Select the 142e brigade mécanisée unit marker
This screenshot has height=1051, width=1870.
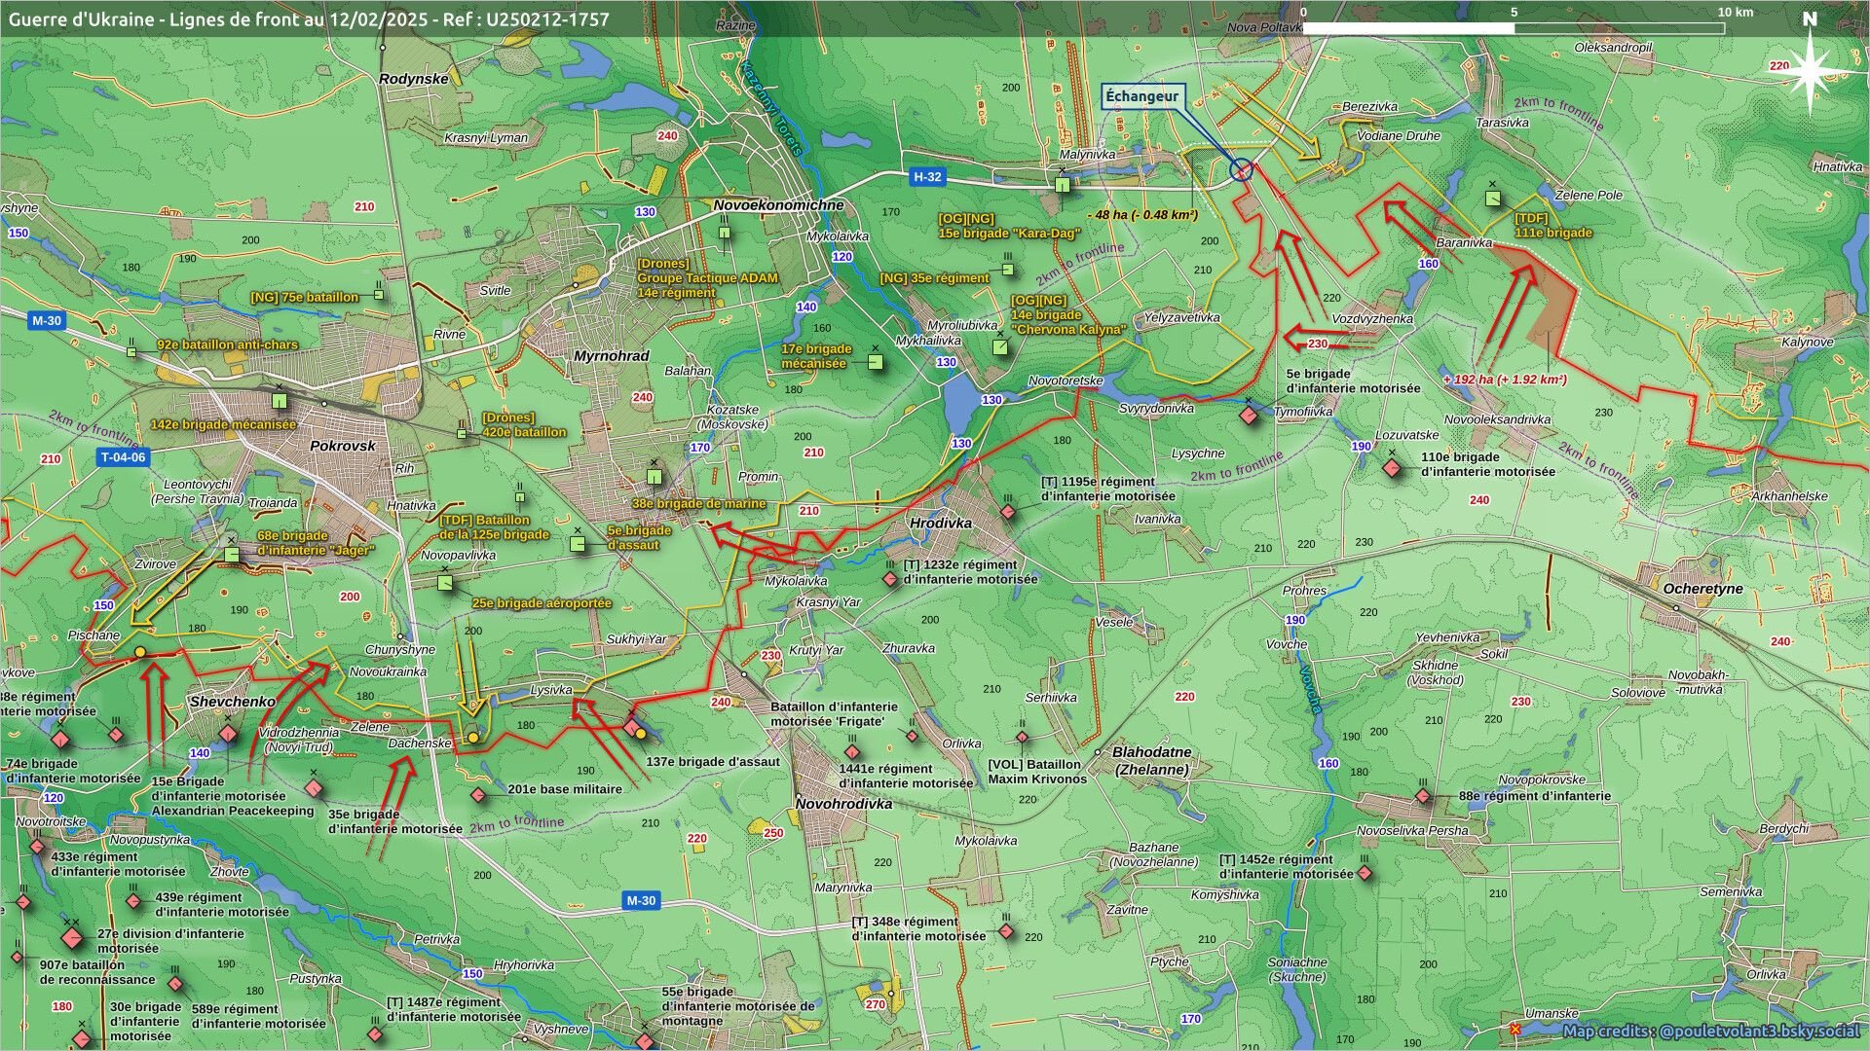click(x=280, y=400)
